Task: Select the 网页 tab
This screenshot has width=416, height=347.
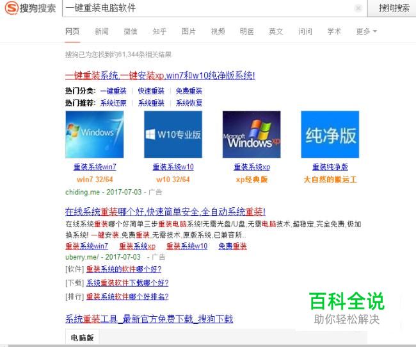Action: 72,31
